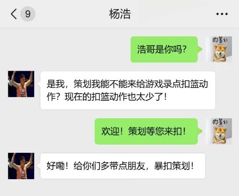
Task: Open 杨浩's avatar next to 好嘞 message
Action: click(21, 166)
